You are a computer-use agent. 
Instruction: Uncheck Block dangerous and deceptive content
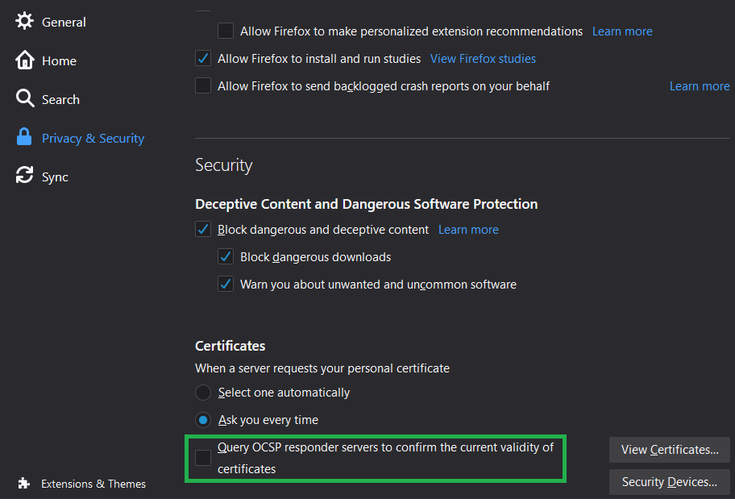click(203, 230)
